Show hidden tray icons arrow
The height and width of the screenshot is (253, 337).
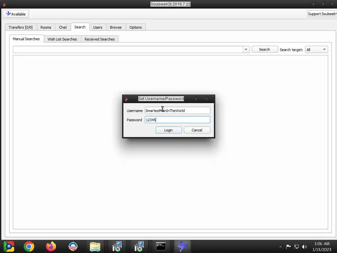(280, 246)
